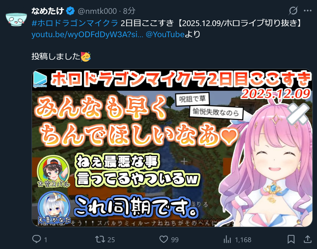Image resolution: width=317 pixels, height=249 pixels.
Task: Bookmark this post
Action: [291, 239]
